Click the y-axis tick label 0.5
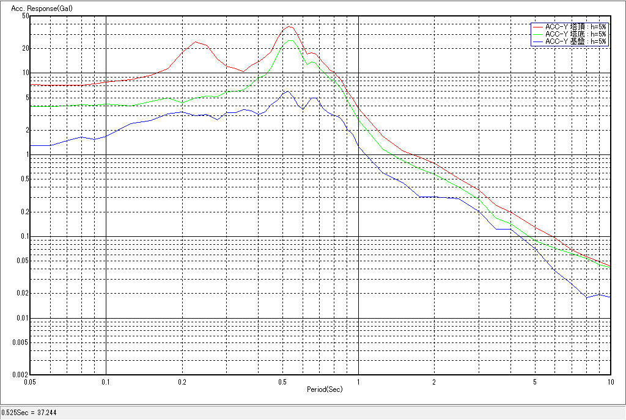 pos(24,179)
